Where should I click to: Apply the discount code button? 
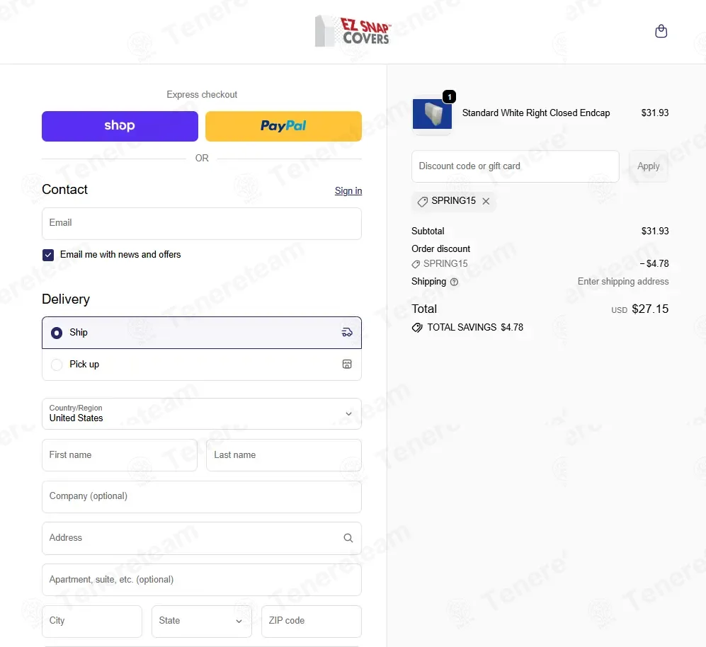(648, 166)
